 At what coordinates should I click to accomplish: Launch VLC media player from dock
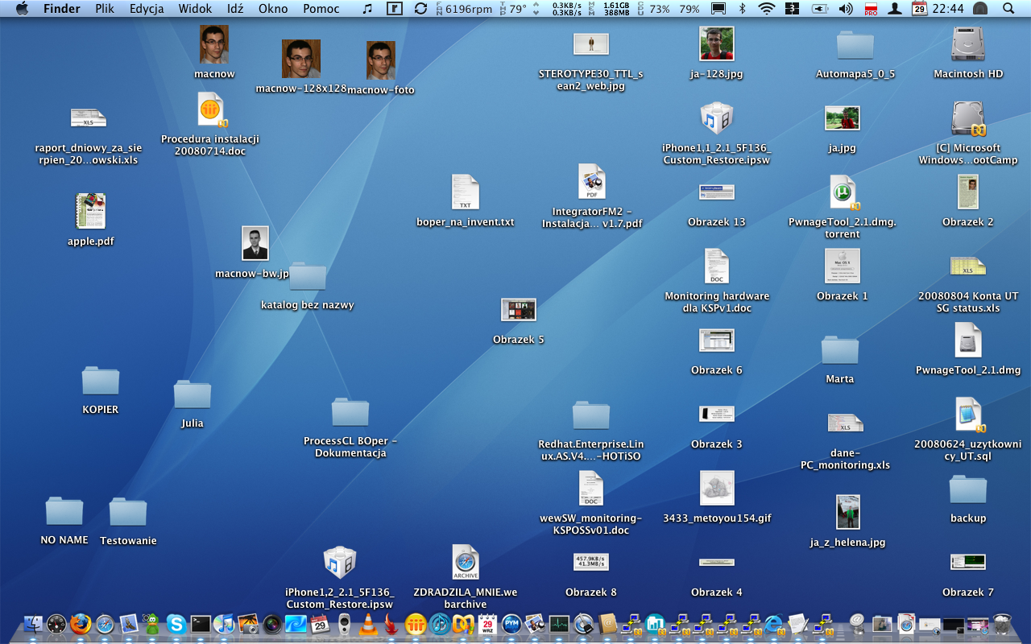tap(368, 624)
